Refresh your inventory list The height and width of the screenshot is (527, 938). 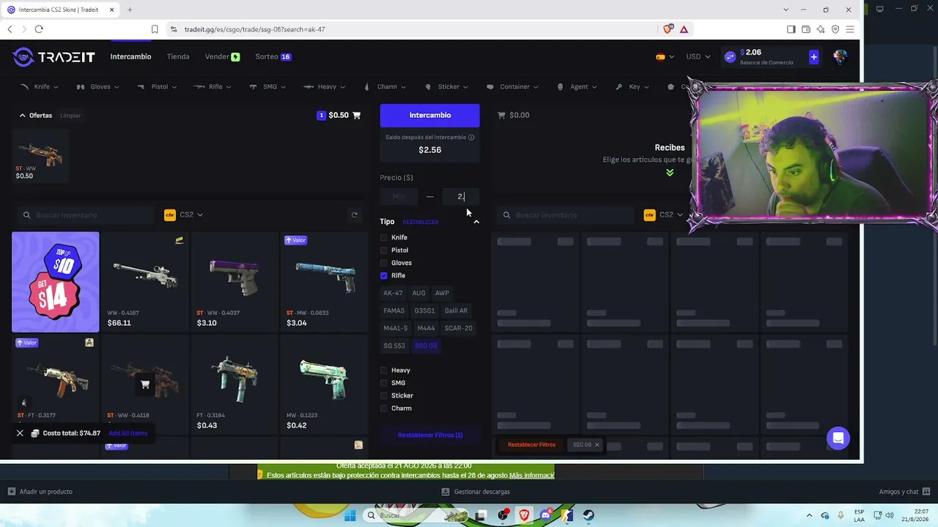[355, 214]
